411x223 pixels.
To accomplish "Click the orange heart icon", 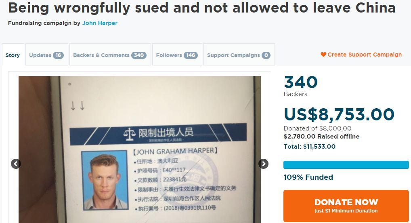I will [x=323, y=55].
